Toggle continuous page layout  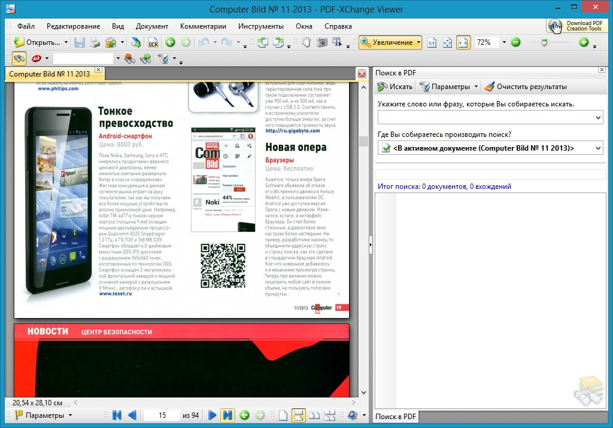[x=299, y=415]
